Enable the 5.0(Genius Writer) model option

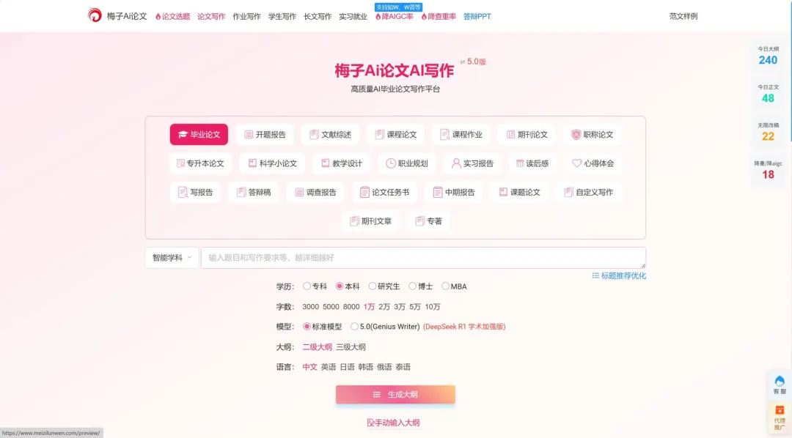click(x=355, y=327)
